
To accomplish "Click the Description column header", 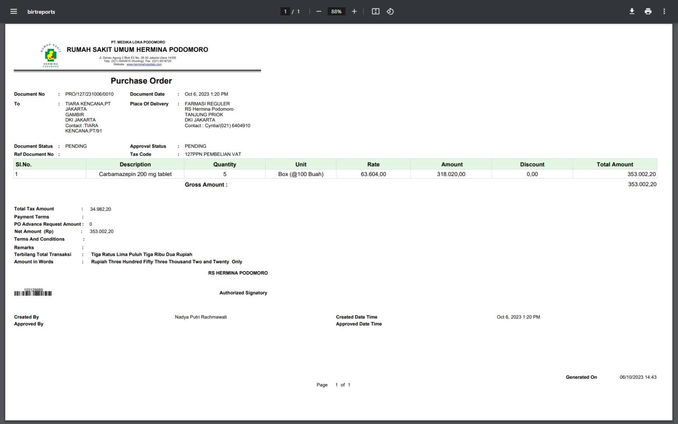I will tap(135, 165).
